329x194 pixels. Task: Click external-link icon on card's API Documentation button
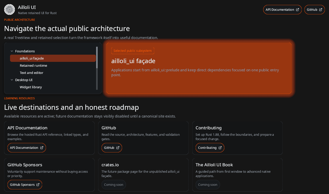pyautogui.click(x=42, y=148)
